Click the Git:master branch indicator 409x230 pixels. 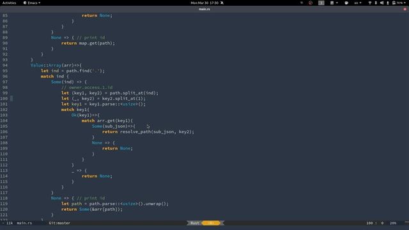pos(59,223)
